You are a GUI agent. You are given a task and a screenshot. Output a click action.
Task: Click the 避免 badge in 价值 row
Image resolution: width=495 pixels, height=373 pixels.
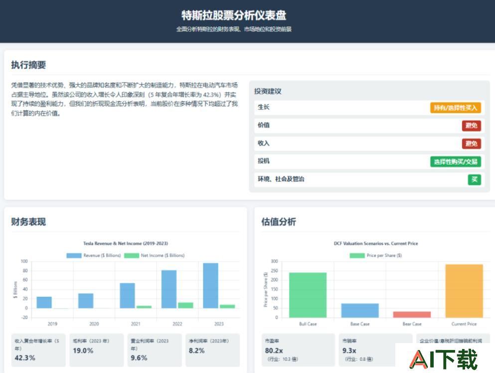[x=472, y=125]
